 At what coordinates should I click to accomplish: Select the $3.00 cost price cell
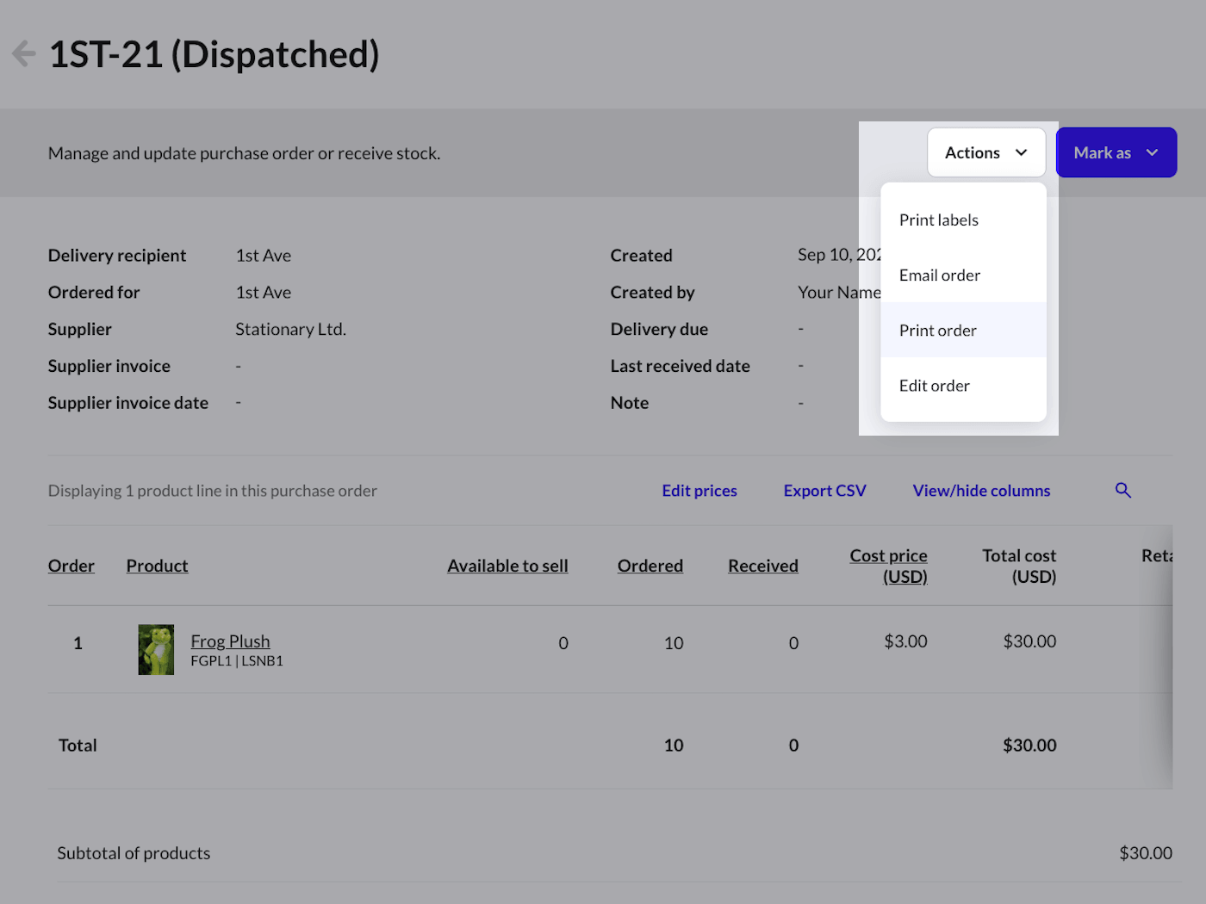tap(905, 641)
